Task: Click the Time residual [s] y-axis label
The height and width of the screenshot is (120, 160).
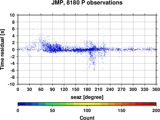Action: coord(2,50)
